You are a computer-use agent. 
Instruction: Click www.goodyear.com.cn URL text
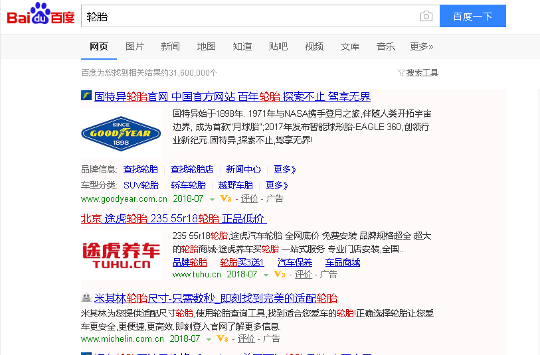coord(124,199)
